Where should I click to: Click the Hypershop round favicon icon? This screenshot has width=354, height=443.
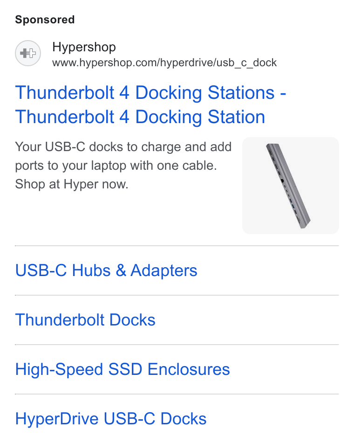28,53
